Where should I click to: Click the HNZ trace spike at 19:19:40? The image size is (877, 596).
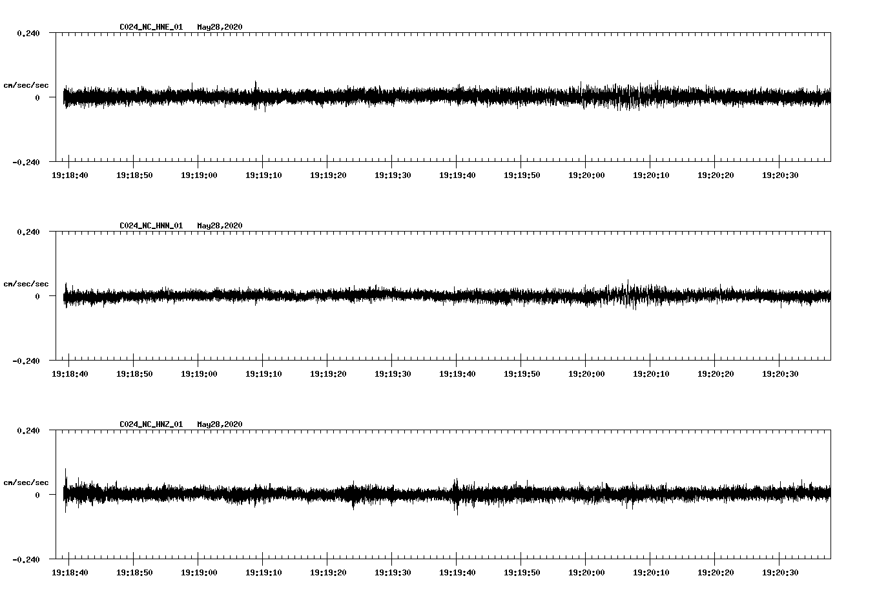[x=456, y=495]
